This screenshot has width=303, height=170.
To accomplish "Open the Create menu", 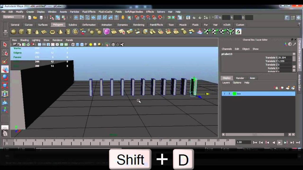I will [30, 12].
